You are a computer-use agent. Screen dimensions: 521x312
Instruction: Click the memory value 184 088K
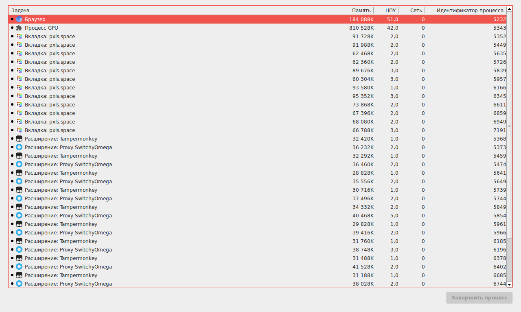[361, 19]
